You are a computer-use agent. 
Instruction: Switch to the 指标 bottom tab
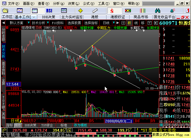click(9, 125)
